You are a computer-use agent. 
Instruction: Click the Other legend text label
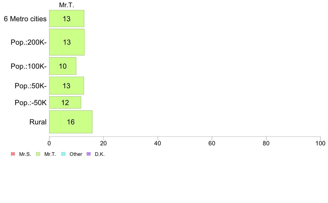(x=76, y=154)
